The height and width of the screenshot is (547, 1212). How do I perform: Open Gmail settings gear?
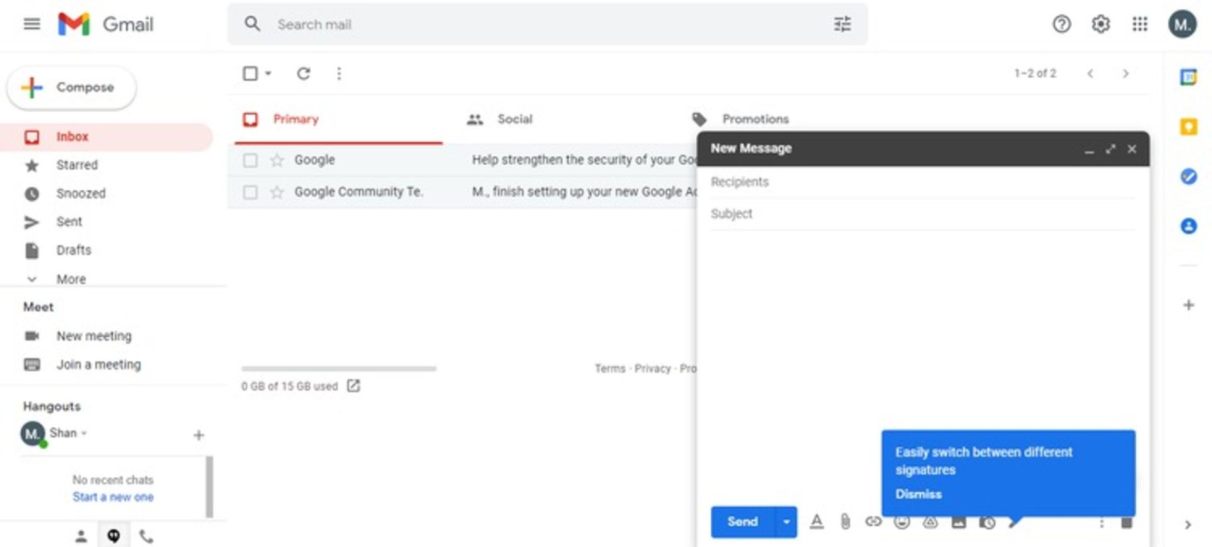click(x=1100, y=25)
